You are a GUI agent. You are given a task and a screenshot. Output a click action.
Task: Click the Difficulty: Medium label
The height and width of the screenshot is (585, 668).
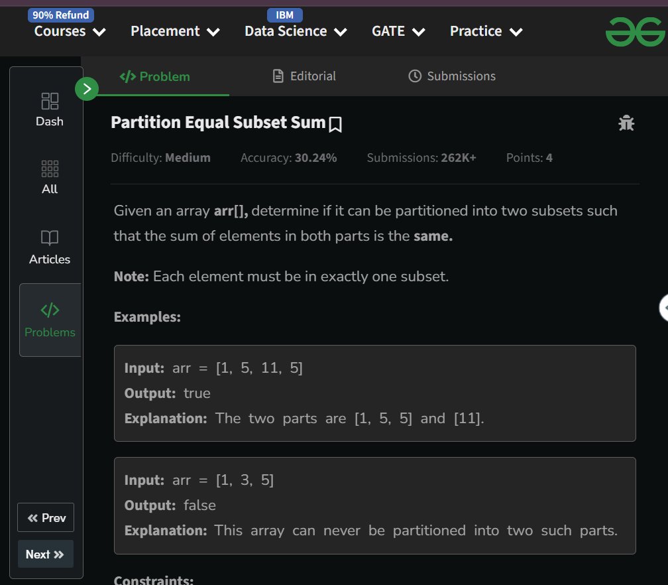click(x=160, y=158)
